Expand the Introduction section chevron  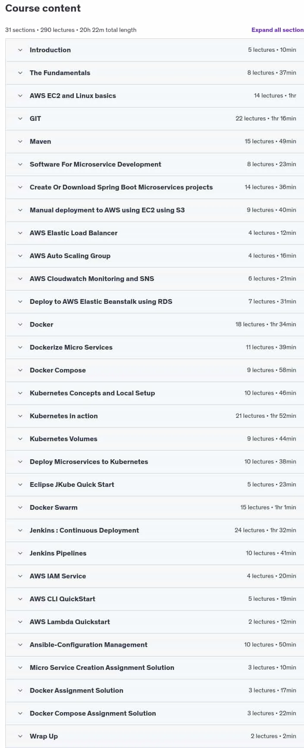[20, 50]
